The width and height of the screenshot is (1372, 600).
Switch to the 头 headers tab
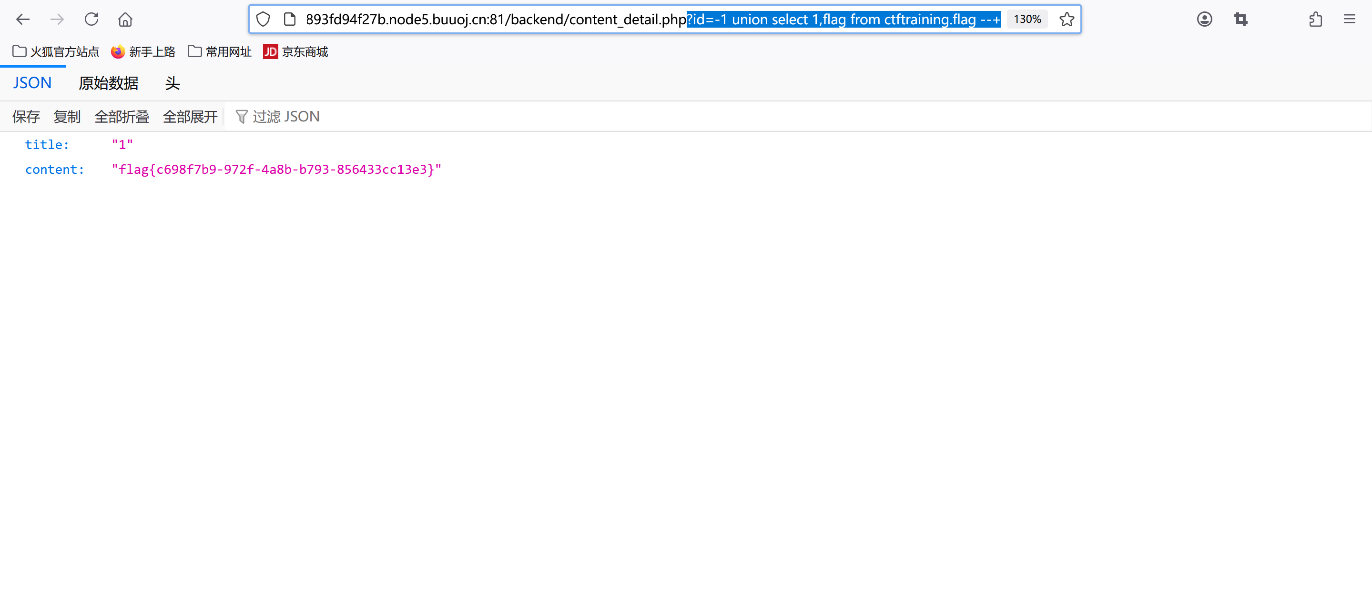pos(172,83)
